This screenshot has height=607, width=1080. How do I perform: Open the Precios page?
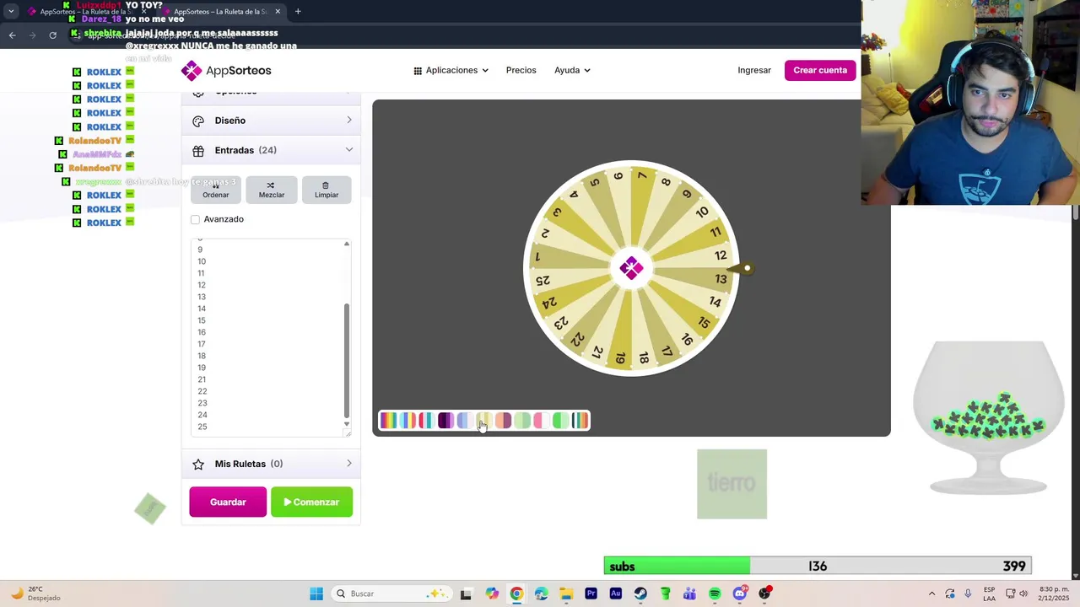click(521, 71)
